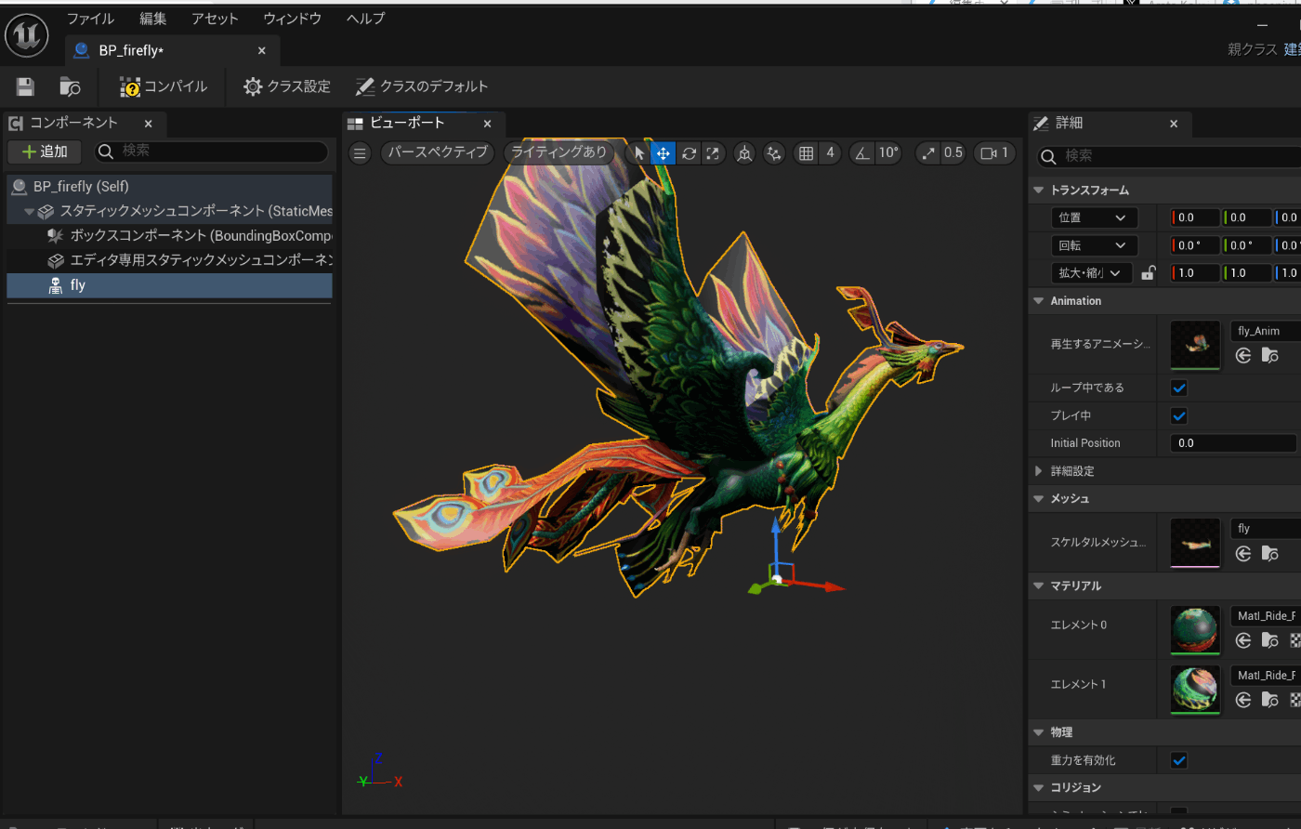Viewport: 1301px width, 829px height.
Task: Collapse the コリジョン section
Action: click(1038, 787)
